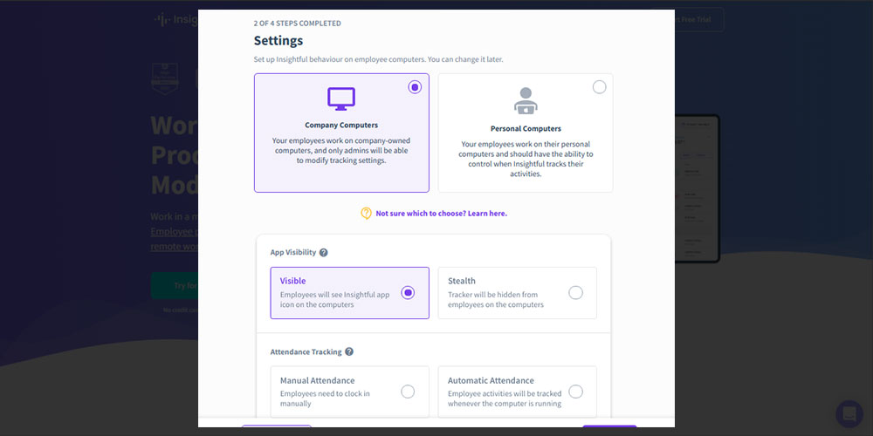Click the 'Personal Computers' card title
873x436 pixels.
(x=526, y=128)
